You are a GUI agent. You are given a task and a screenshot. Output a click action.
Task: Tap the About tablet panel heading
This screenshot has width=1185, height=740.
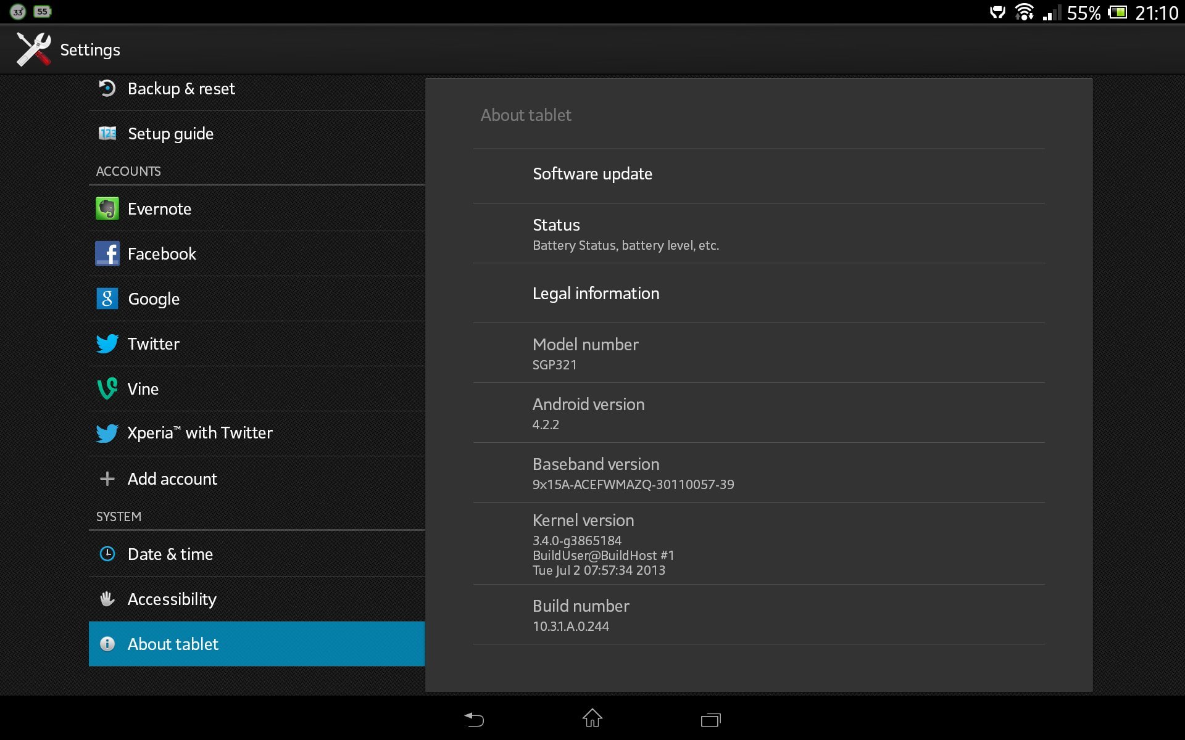(526, 115)
